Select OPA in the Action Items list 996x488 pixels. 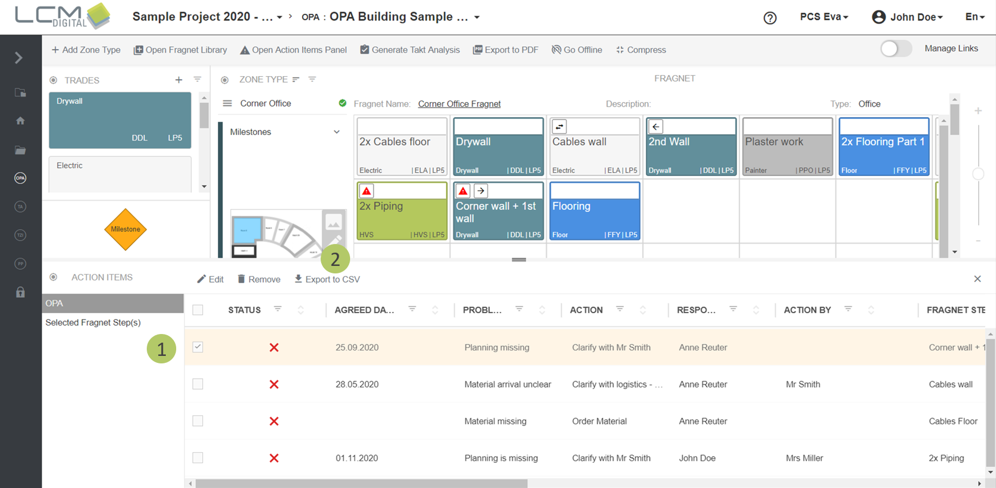(113, 303)
